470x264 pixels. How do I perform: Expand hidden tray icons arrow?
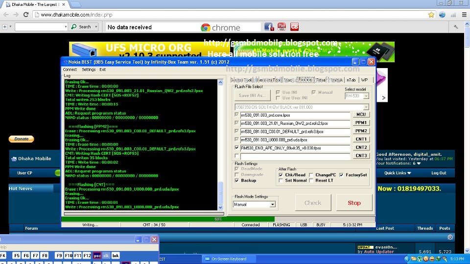407,259
